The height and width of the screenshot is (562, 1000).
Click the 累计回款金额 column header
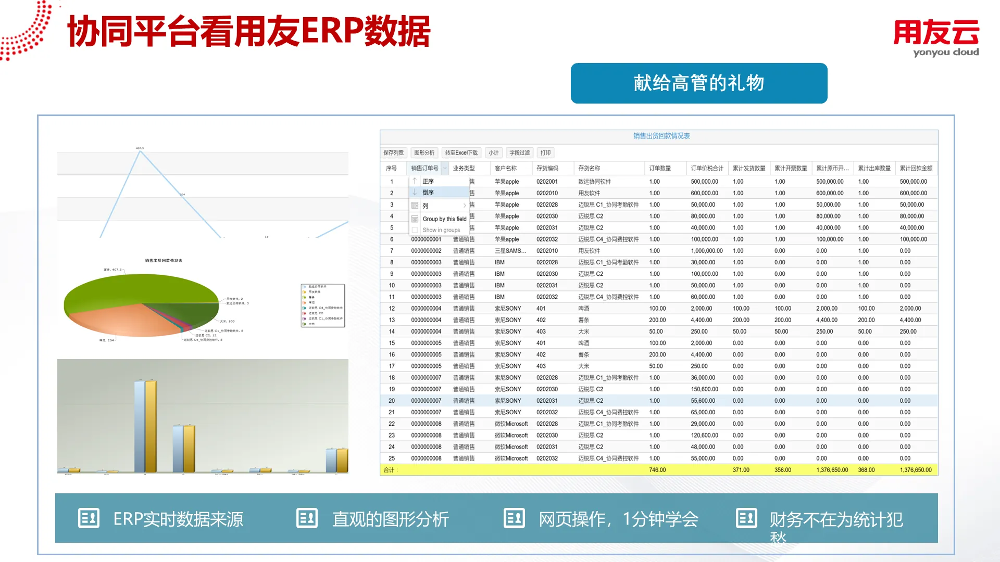coord(916,168)
